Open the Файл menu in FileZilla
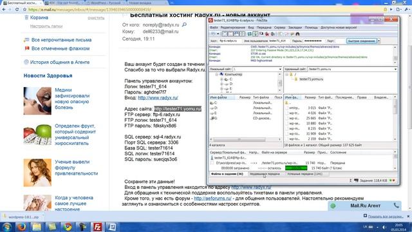 pyautogui.click(x=214, y=27)
